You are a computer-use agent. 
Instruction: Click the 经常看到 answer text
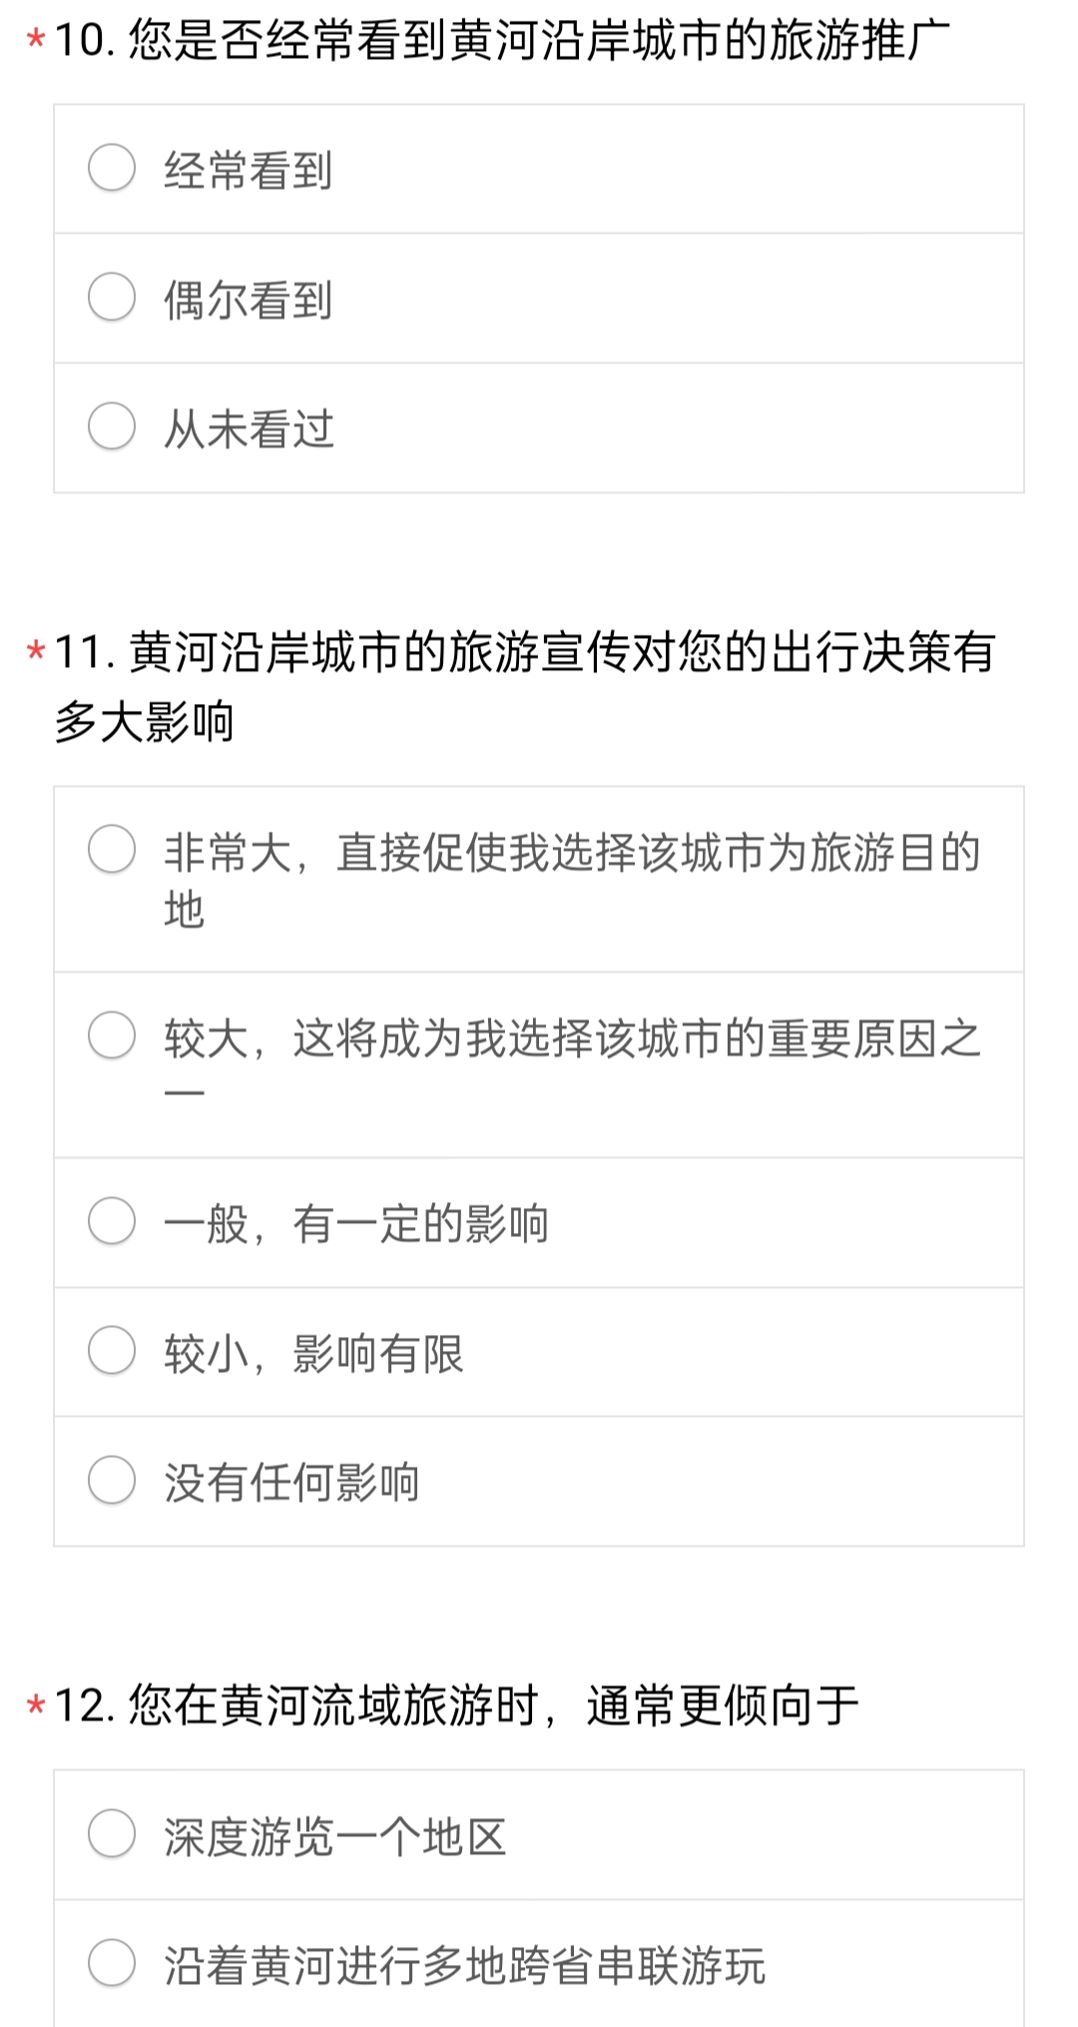coord(249,170)
